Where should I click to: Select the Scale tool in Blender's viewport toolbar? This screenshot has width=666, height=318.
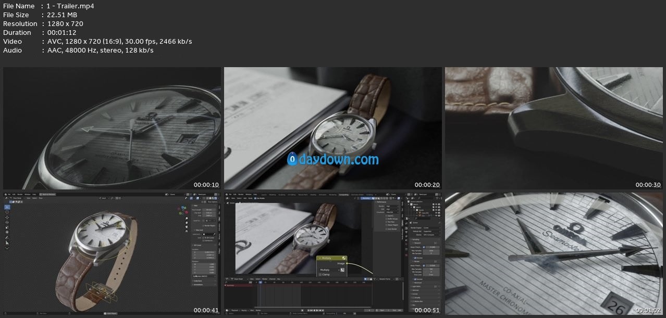point(7,227)
